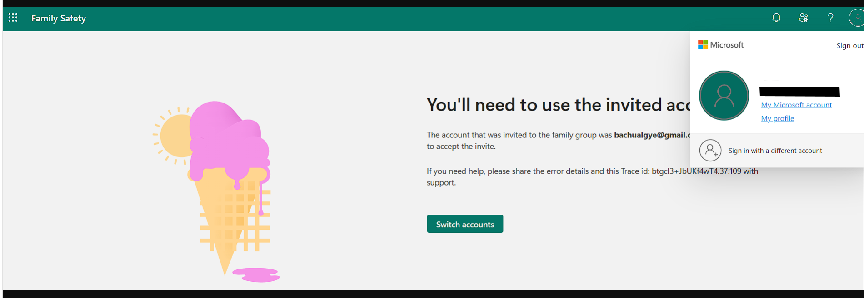Toggle the account manager avatar in header
Viewport: 864px width, 298px height.
[857, 18]
